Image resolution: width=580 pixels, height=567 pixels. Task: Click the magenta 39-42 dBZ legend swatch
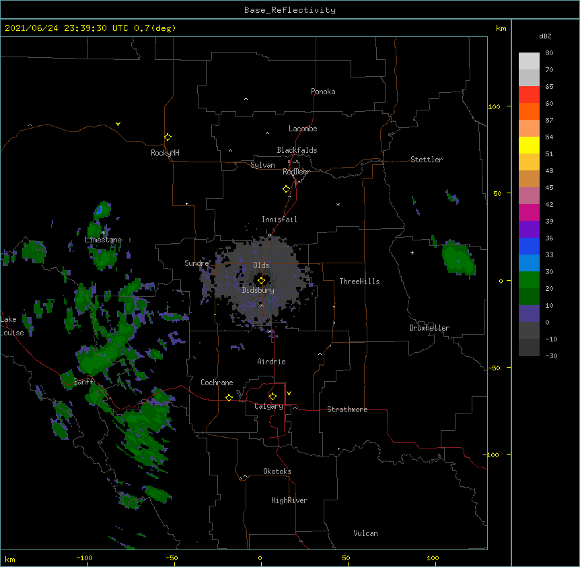(529, 212)
